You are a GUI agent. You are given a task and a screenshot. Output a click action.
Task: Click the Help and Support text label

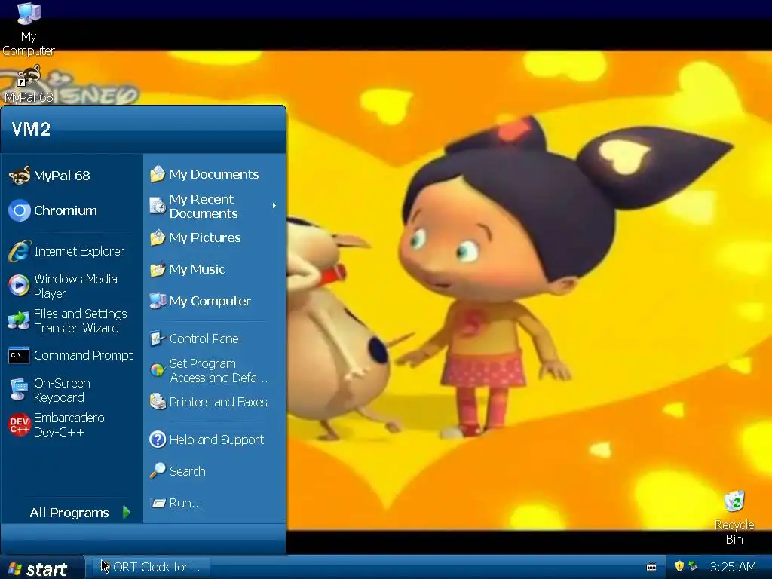pos(216,440)
